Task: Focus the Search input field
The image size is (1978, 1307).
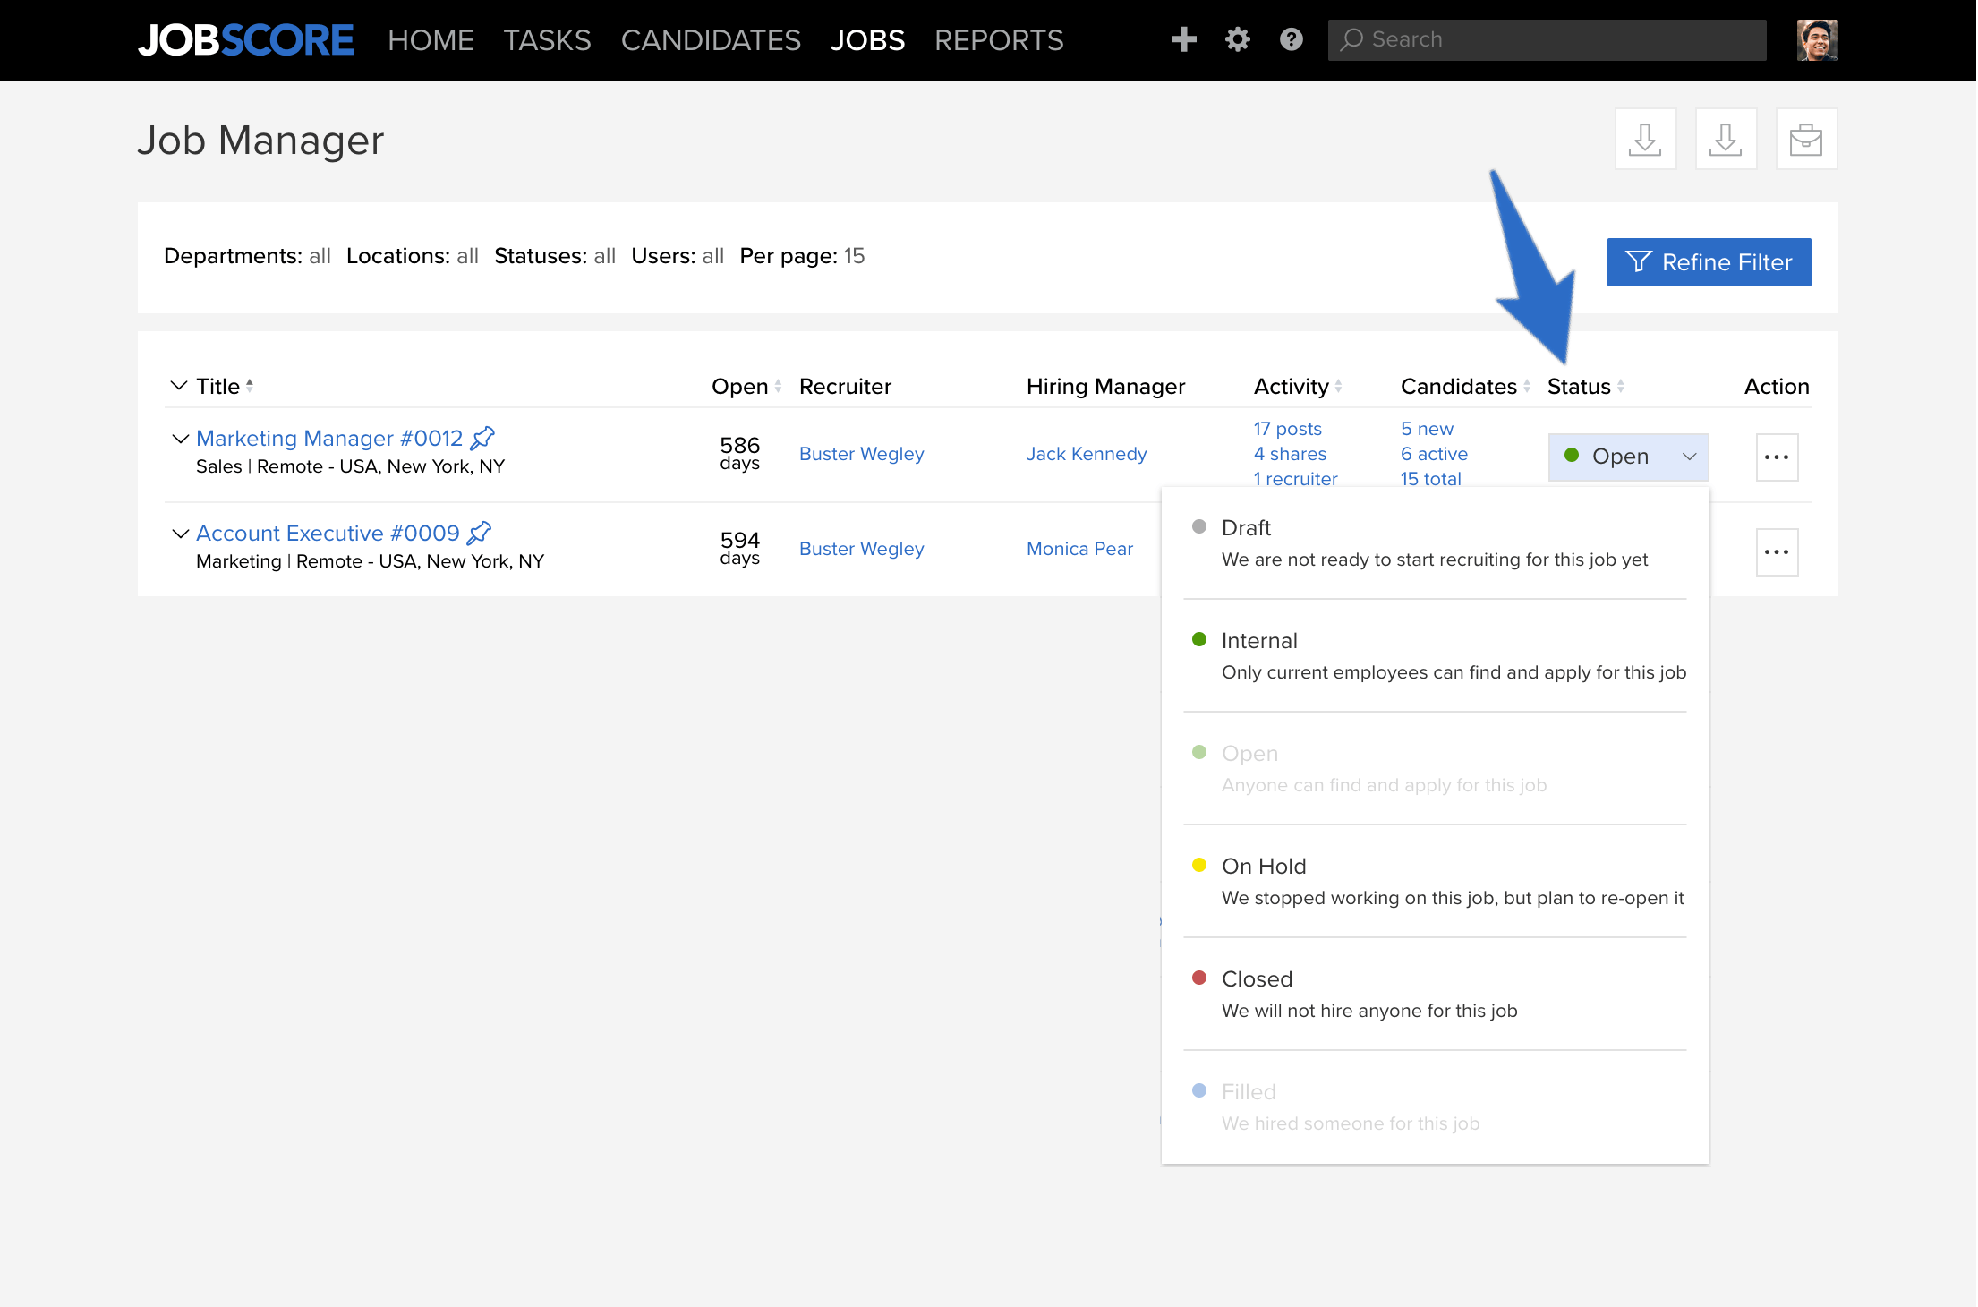Action: tap(1547, 40)
